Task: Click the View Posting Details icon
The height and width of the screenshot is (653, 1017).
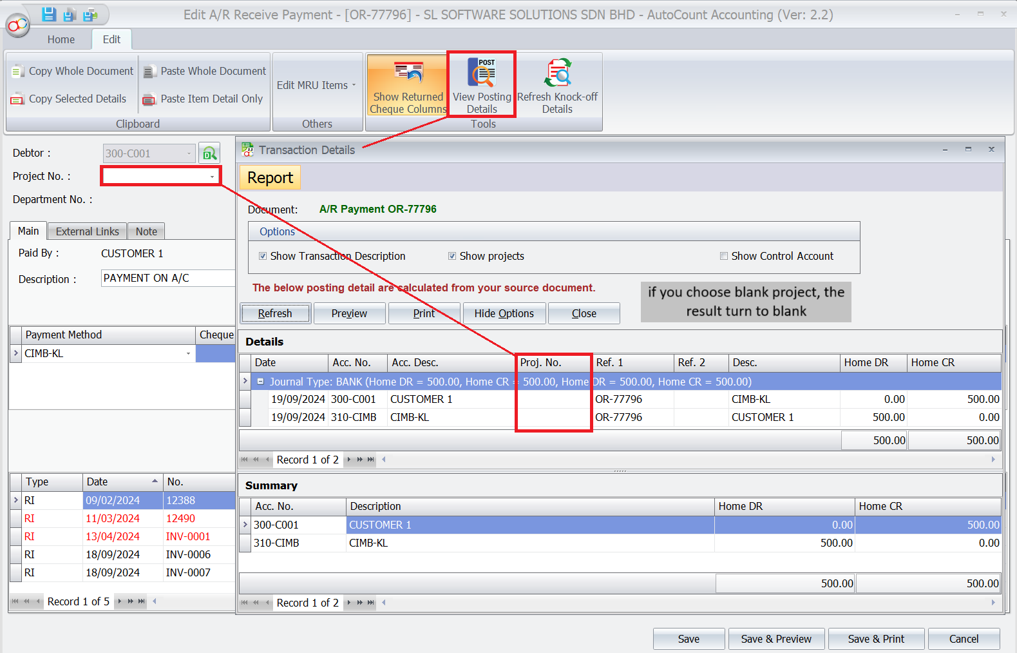Action: click(x=482, y=75)
